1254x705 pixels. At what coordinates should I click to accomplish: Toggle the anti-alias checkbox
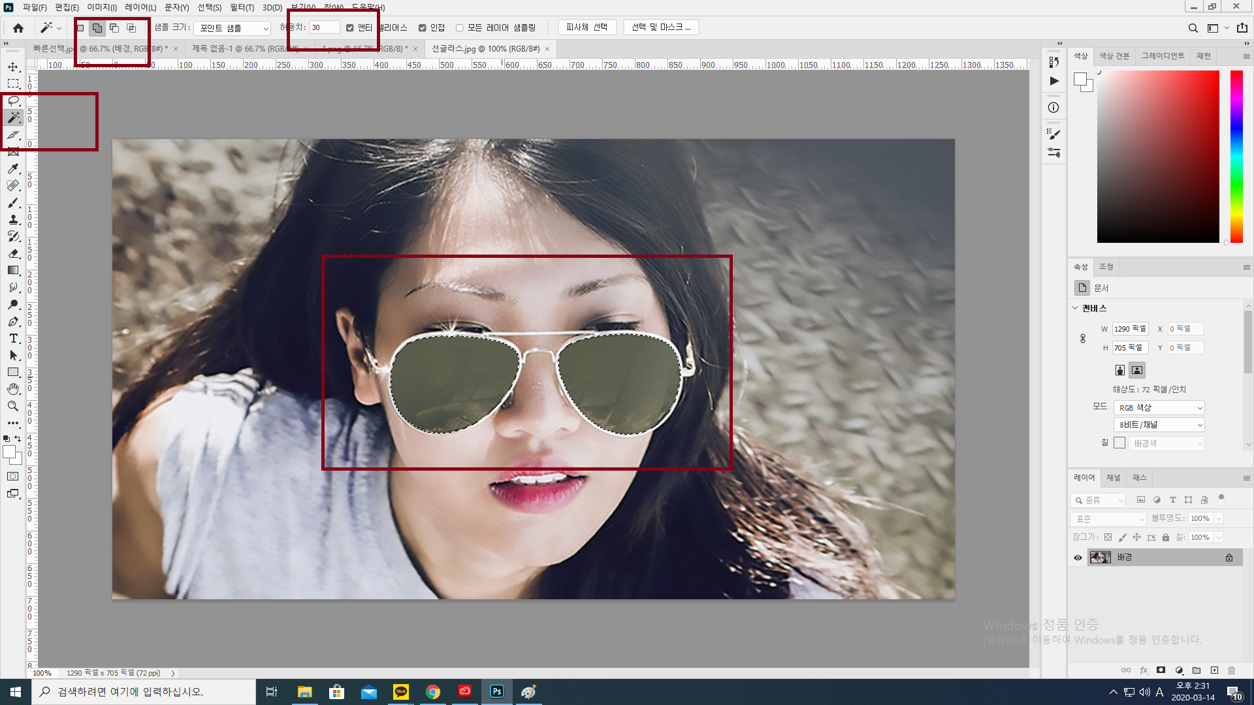coord(350,28)
